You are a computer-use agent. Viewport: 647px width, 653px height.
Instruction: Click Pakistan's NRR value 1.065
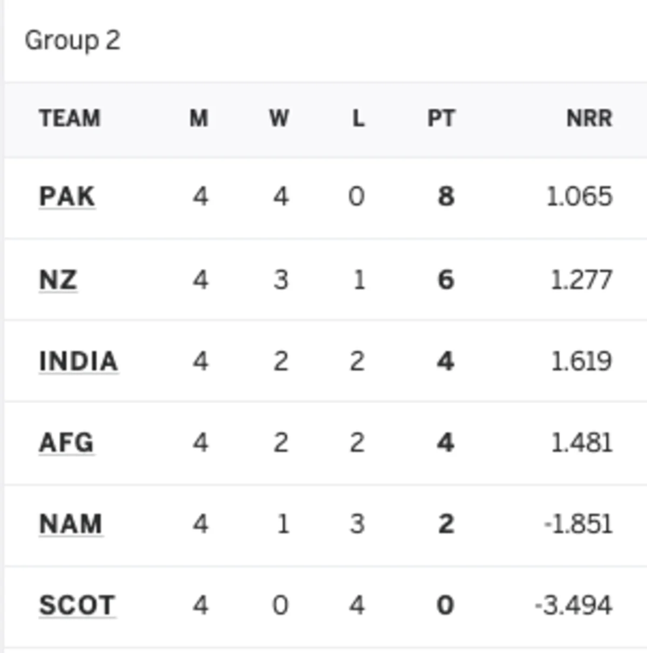click(x=580, y=196)
